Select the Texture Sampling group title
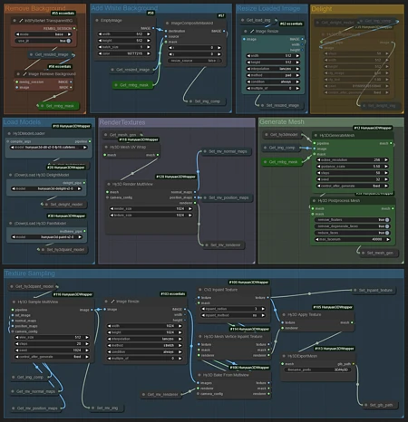This screenshot has height=422, width=408. [30, 273]
